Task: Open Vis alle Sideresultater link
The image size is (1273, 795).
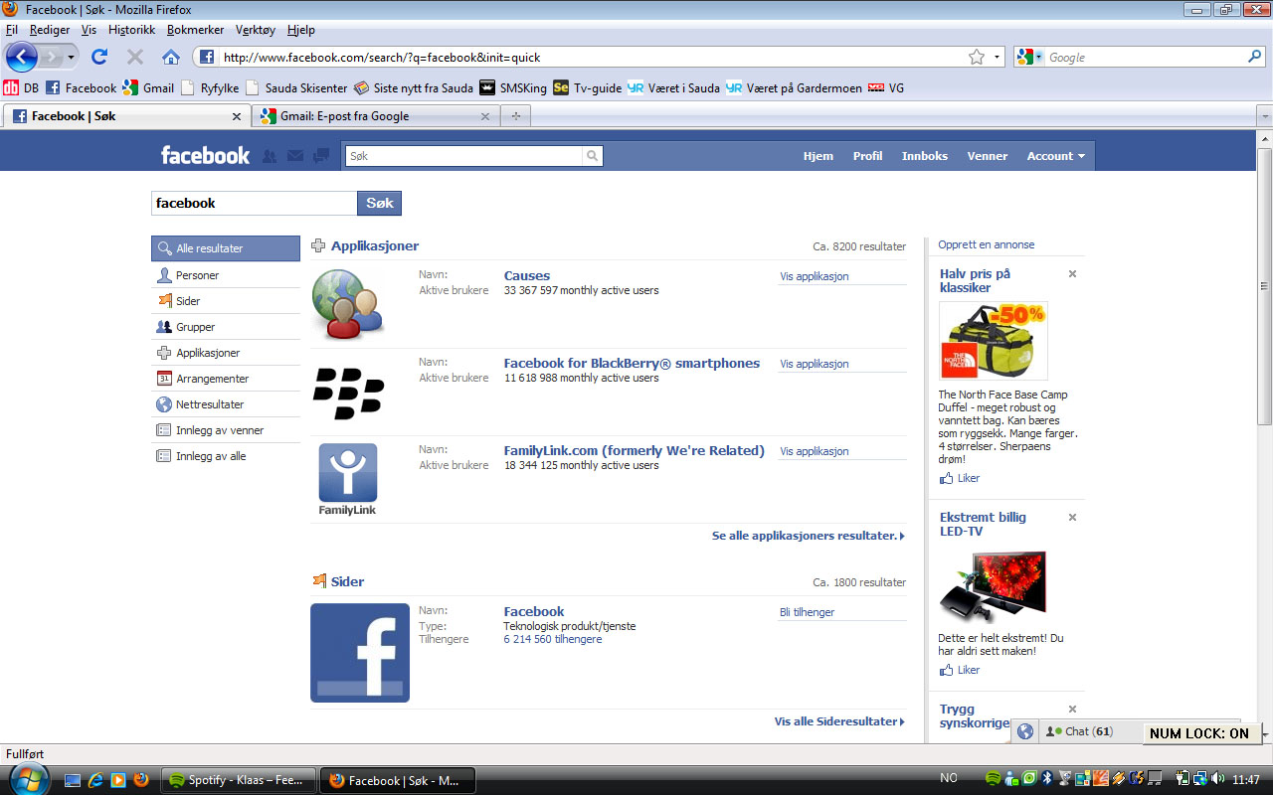Action: pyautogui.click(x=839, y=721)
